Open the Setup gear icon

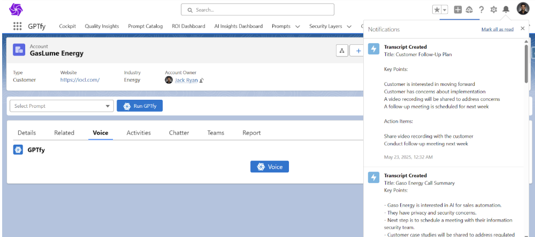(493, 10)
